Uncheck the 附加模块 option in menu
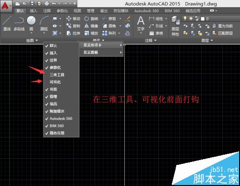Image resolution: width=240 pixels, height=186 pixels. (61, 111)
